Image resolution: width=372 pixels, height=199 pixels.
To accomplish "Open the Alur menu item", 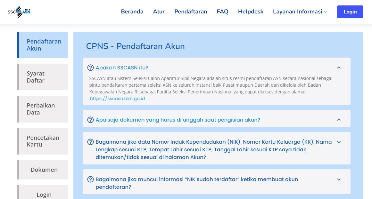I will click(x=159, y=12).
